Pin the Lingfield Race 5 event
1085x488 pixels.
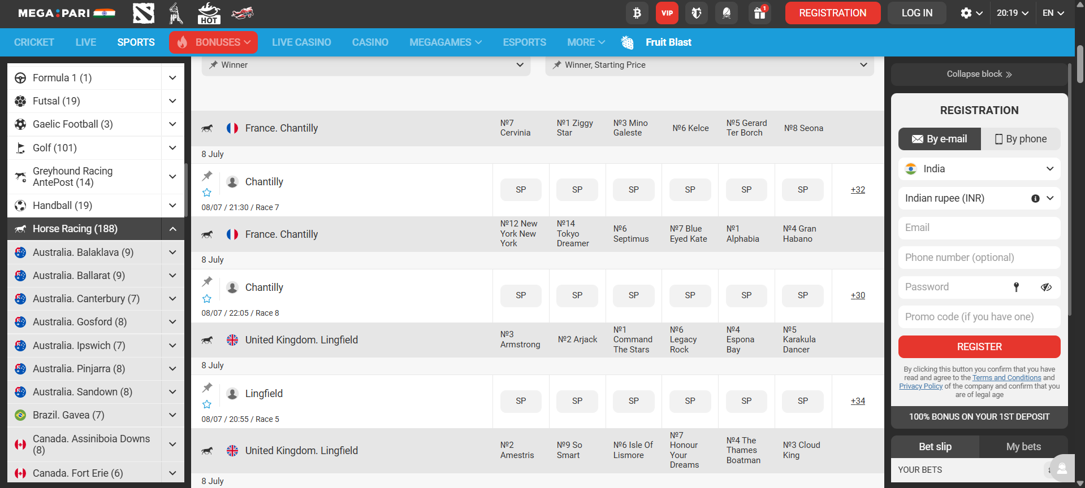pyautogui.click(x=208, y=387)
